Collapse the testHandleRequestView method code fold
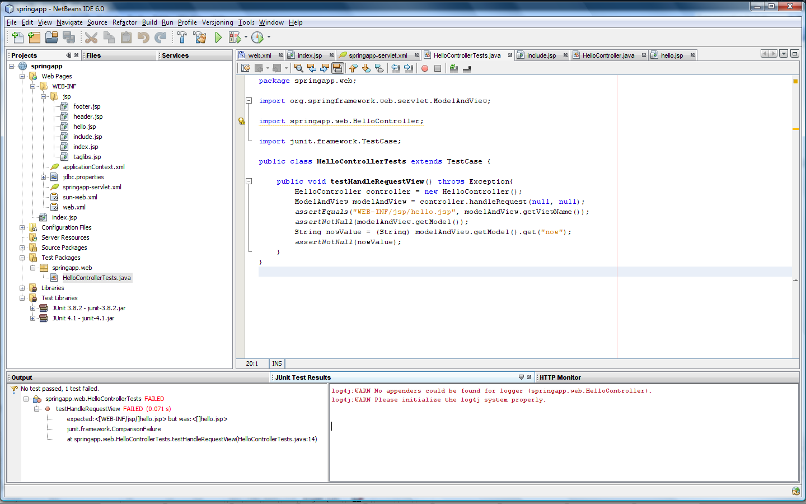806x504 pixels. click(x=249, y=181)
